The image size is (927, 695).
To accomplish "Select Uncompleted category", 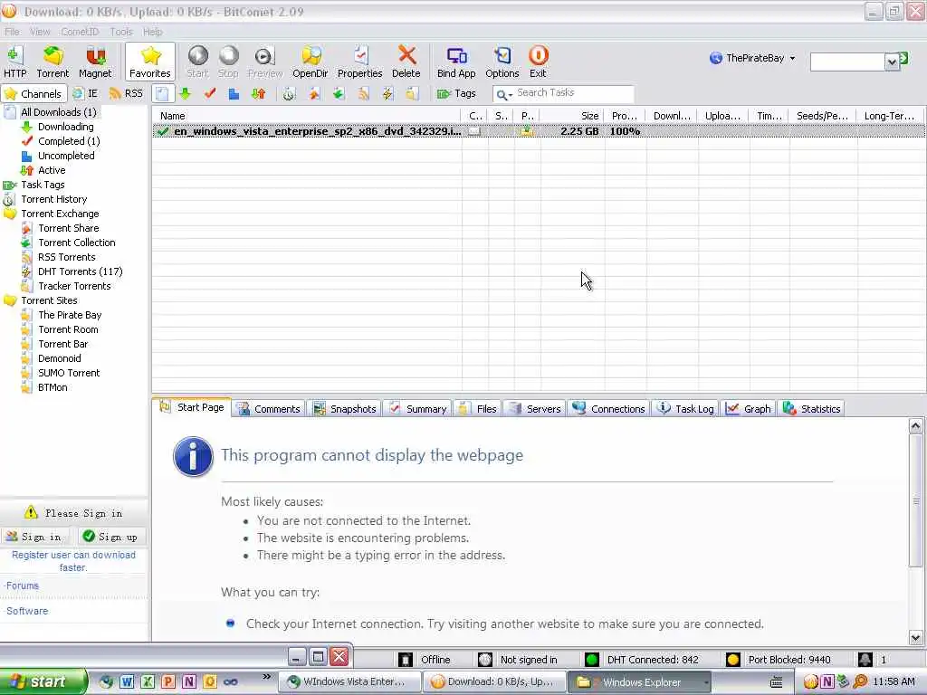I will click(x=66, y=156).
